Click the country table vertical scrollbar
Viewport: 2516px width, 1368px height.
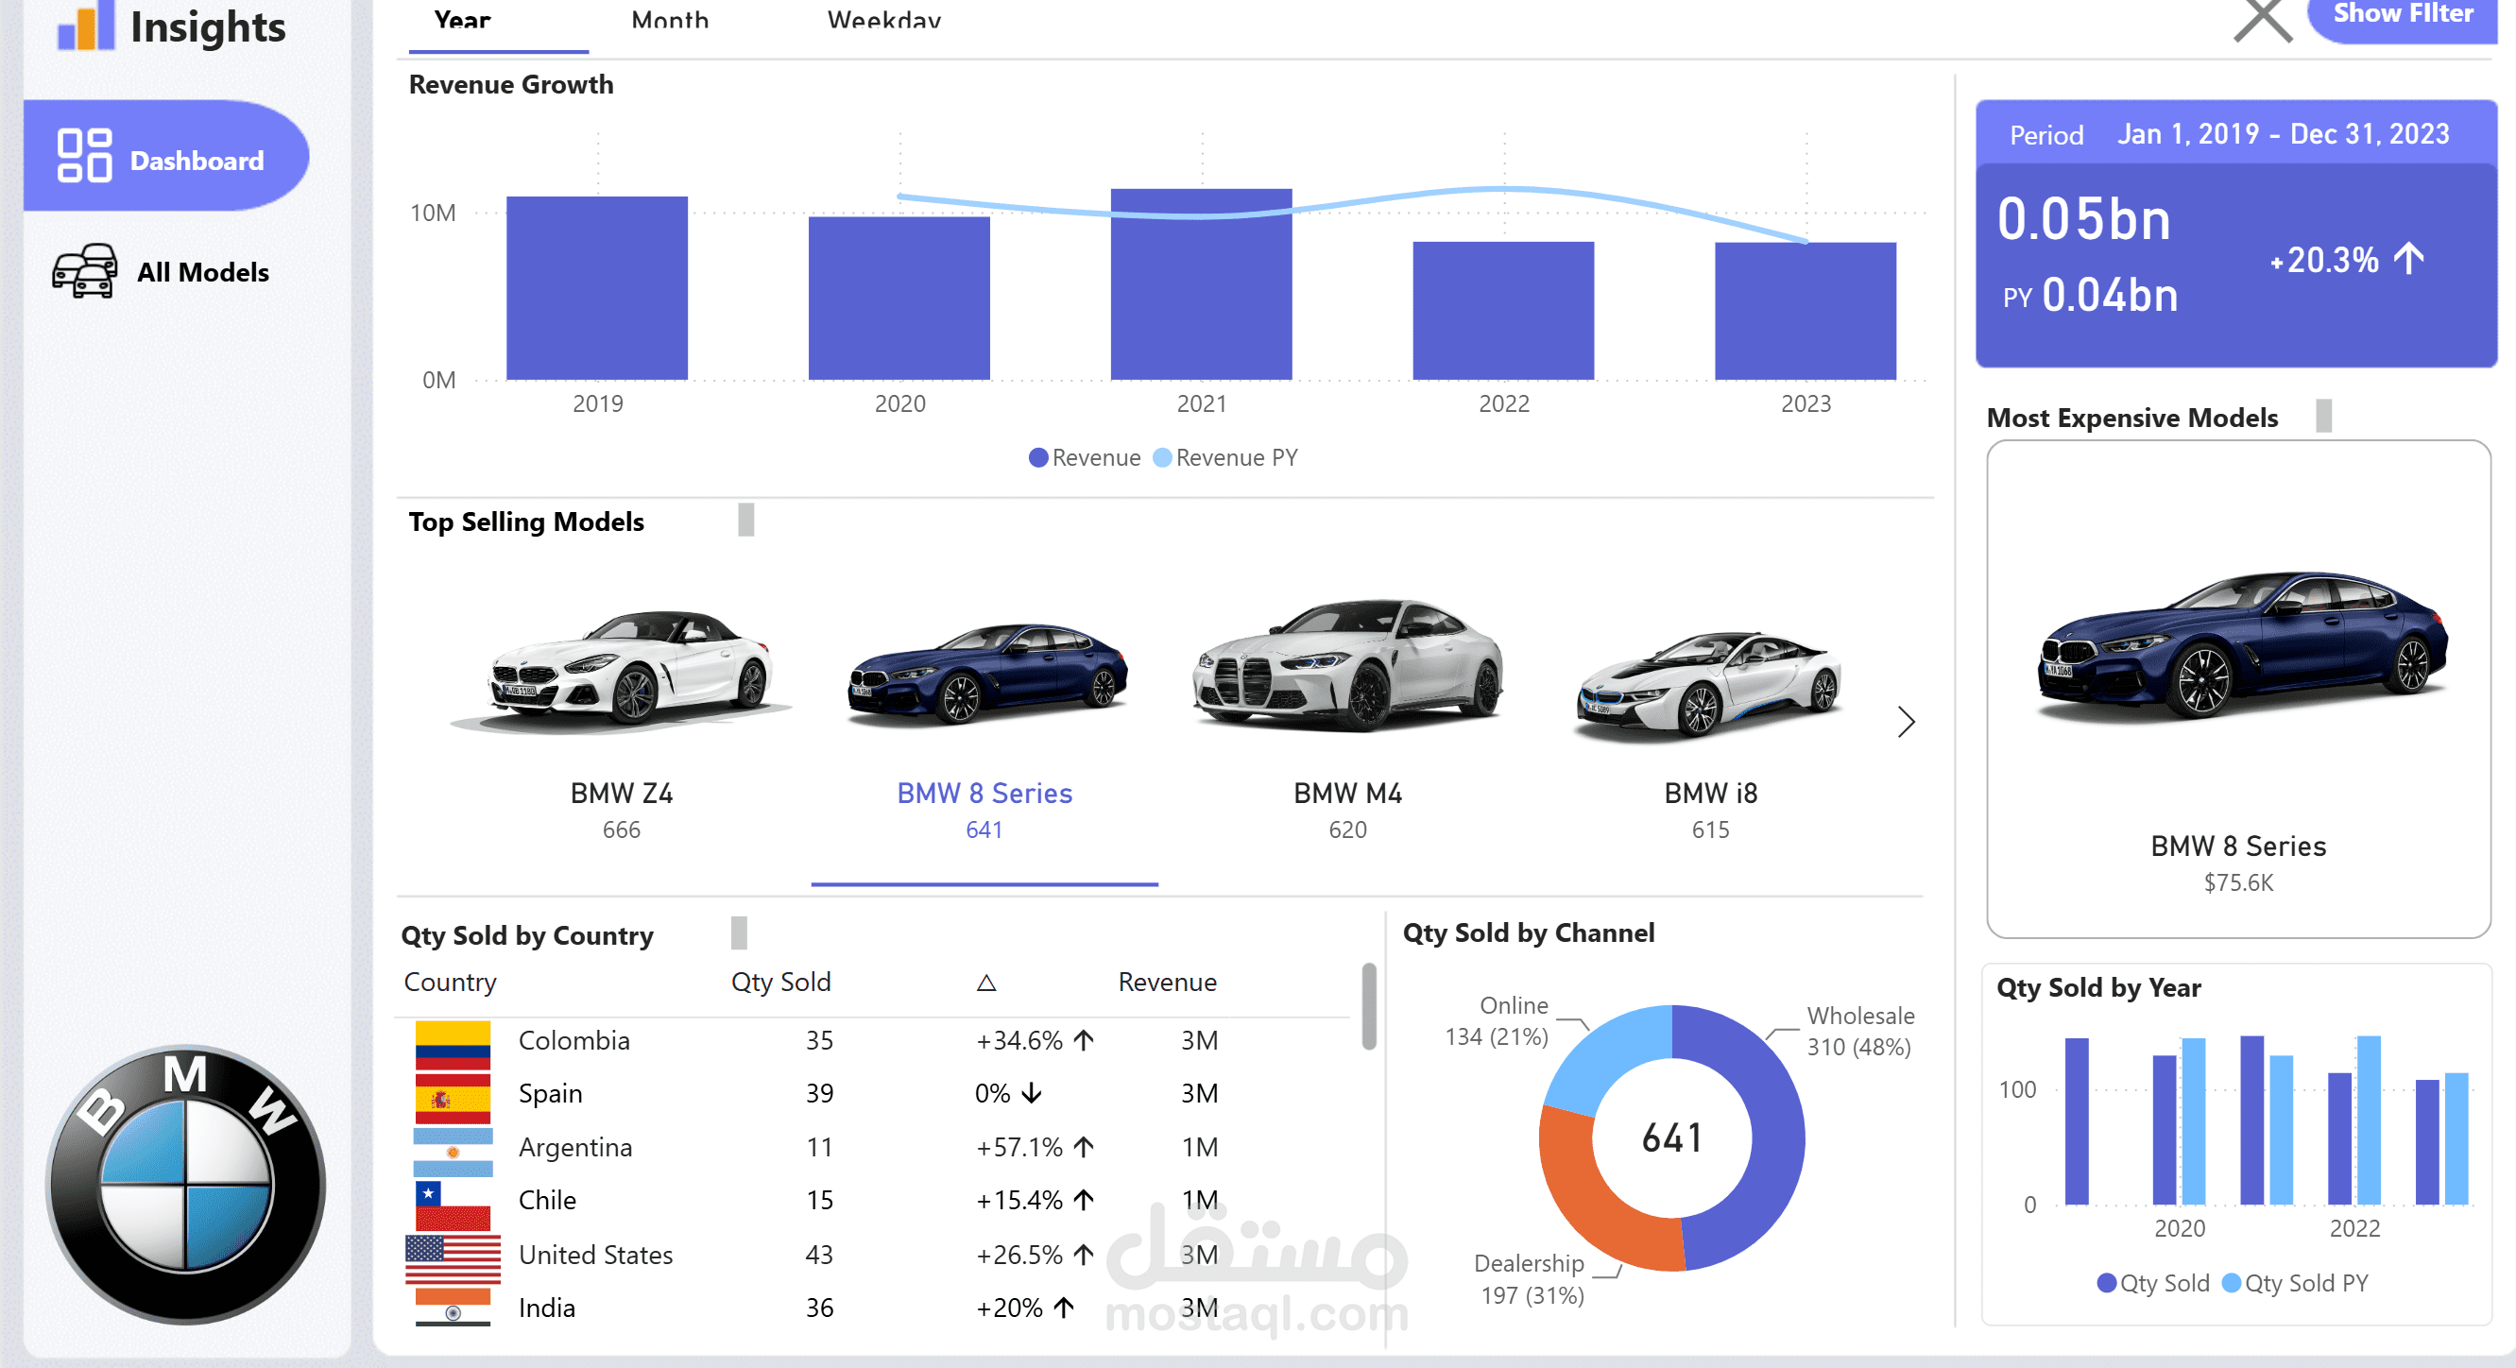click(1369, 1007)
